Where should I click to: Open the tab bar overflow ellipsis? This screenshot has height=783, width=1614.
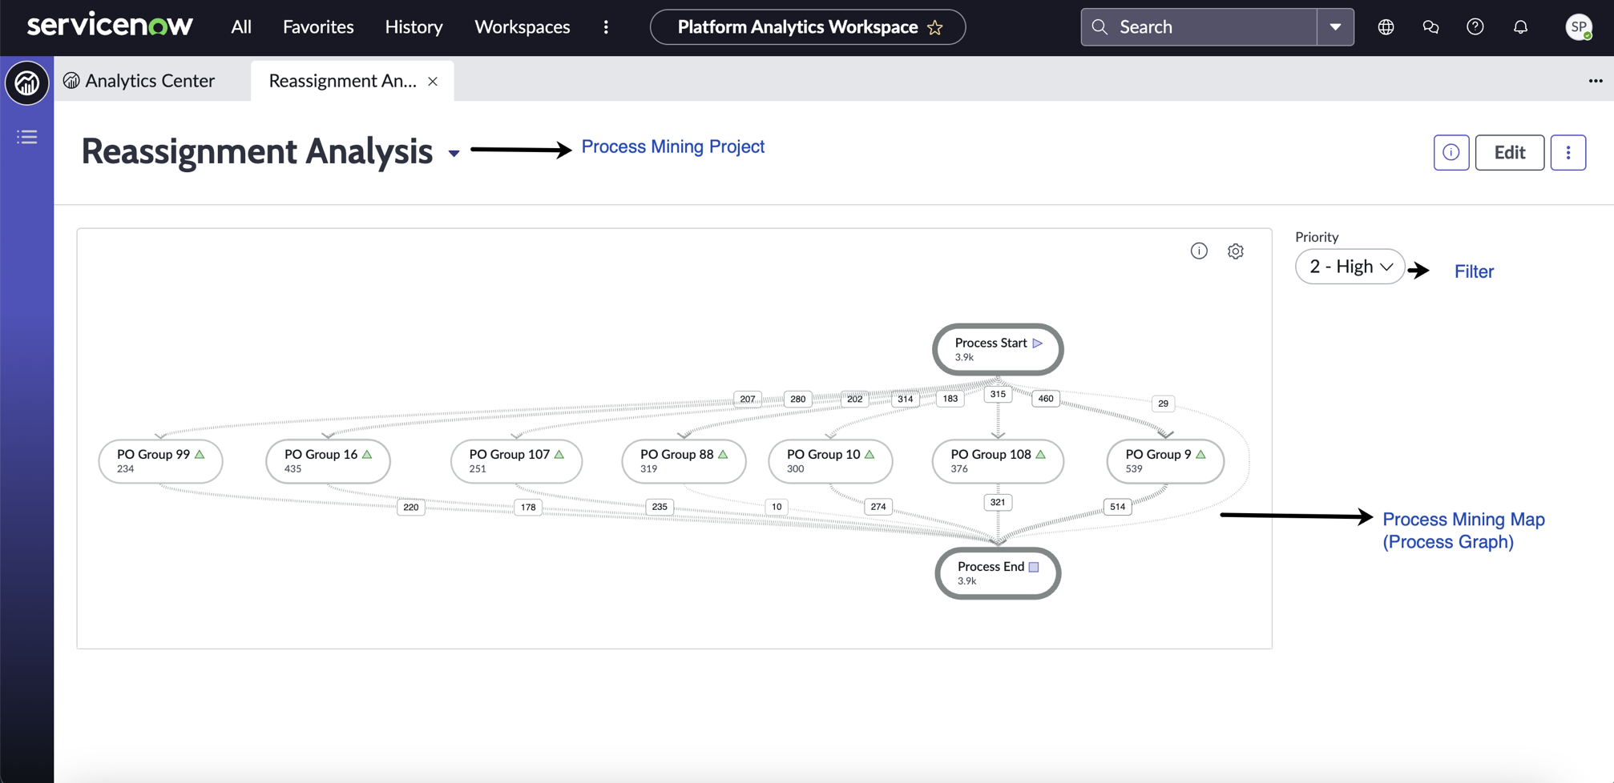[1596, 81]
